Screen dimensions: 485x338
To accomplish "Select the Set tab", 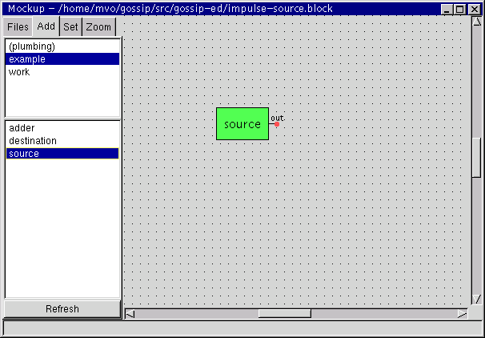I will click(x=71, y=27).
